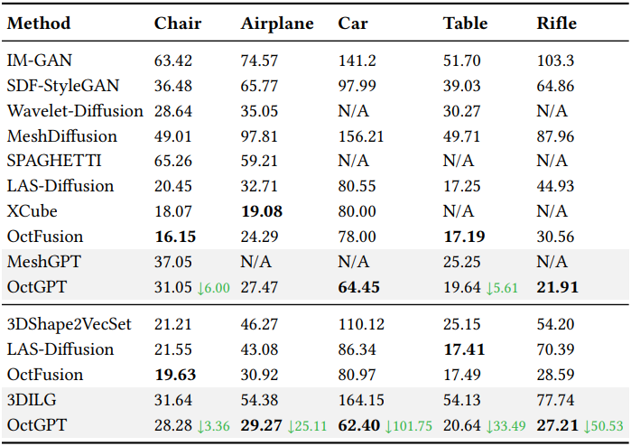
Task: Select the bold 64.45 Car value
Action: click(357, 287)
